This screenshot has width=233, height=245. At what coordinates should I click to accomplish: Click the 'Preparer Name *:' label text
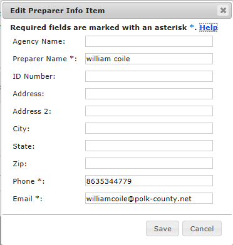(44, 59)
